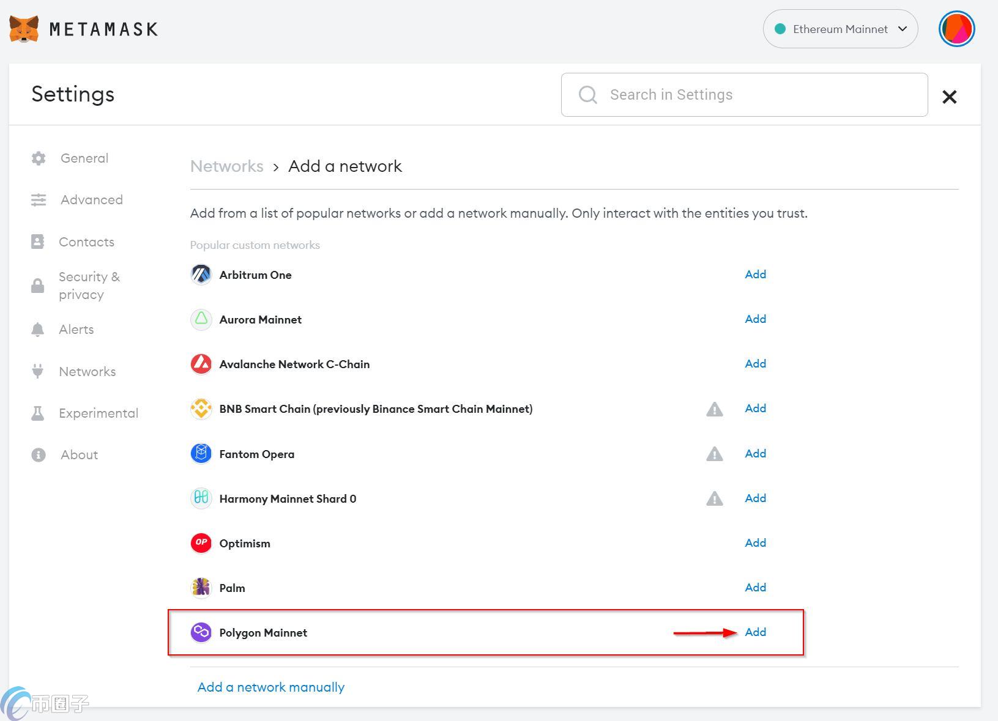Click the Palm network logo
This screenshot has width=998, height=721.
(x=201, y=588)
